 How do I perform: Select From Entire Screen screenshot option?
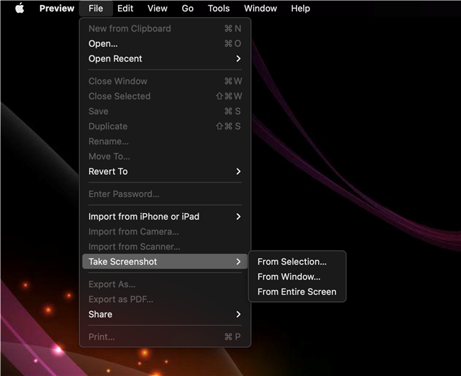pyautogui.click(x=297, y=291)
